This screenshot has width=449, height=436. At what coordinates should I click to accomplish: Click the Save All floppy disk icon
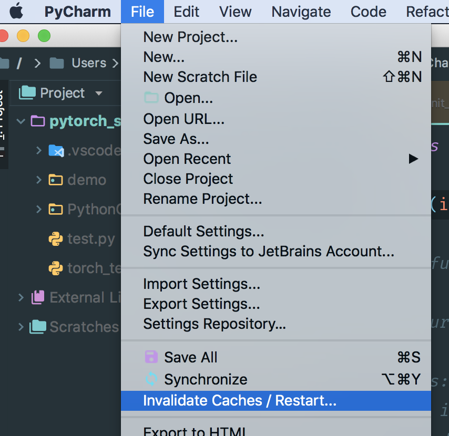(151, 357)
